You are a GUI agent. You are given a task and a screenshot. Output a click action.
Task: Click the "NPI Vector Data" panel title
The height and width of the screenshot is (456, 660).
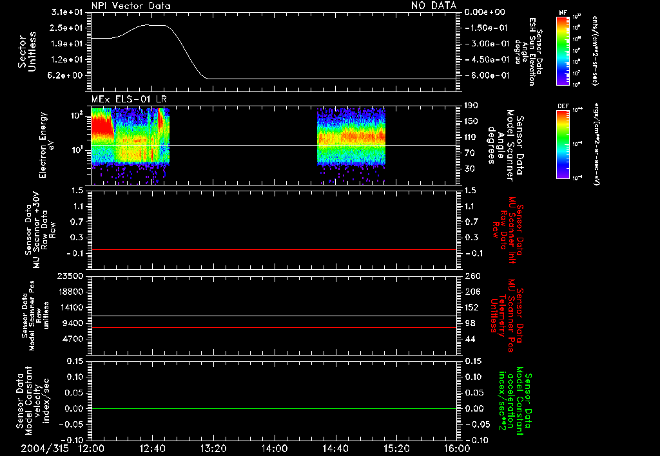[131, 6]
